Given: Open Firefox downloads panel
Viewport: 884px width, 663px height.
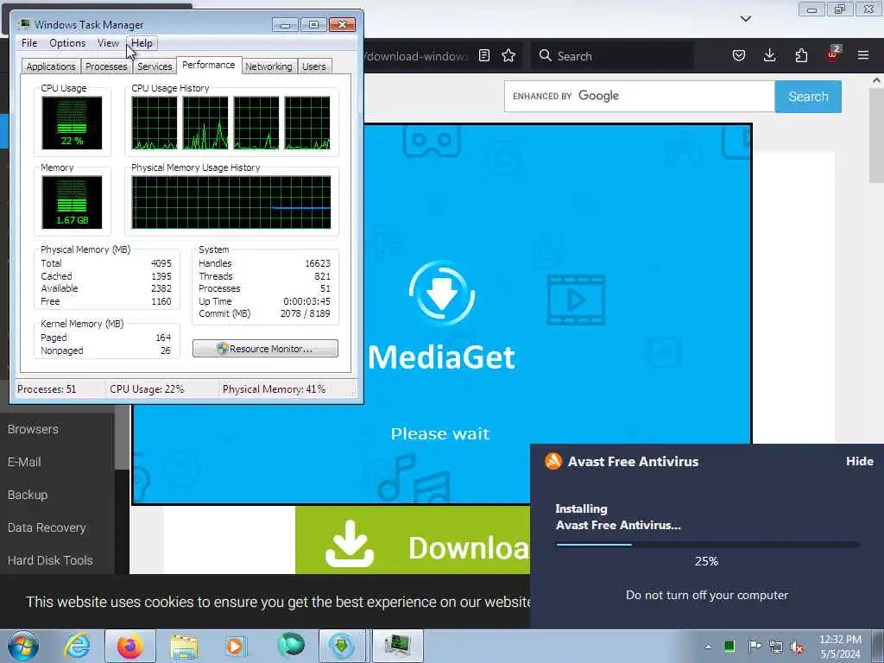Looking at the screenshot, I should 769,55.
